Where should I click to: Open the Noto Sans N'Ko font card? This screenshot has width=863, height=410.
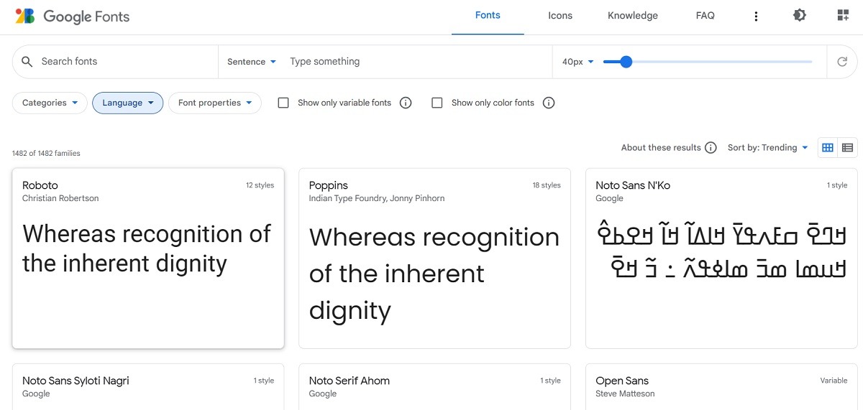coord(721,258)
